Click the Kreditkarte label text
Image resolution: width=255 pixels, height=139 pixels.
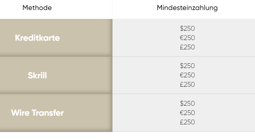pyautogui.click(x=37, y=38)
